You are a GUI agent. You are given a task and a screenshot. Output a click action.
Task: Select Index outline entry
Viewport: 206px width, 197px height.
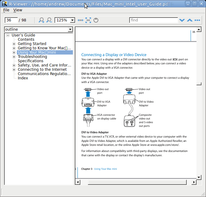[x=23, y=78]
